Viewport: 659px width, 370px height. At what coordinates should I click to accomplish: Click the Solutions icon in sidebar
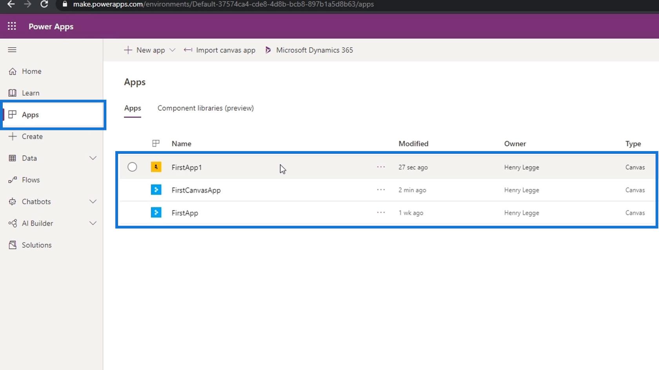point(13,245)
